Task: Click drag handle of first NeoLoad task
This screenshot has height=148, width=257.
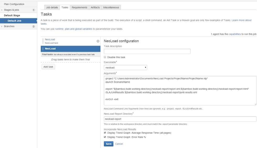Action: [43, 41]
